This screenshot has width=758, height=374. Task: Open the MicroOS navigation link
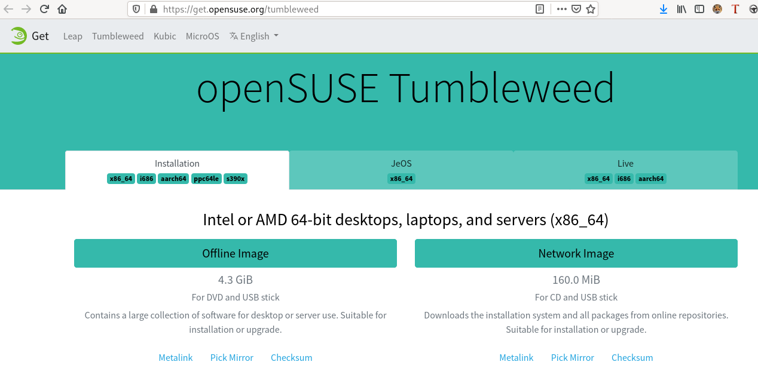click(203, 36)
